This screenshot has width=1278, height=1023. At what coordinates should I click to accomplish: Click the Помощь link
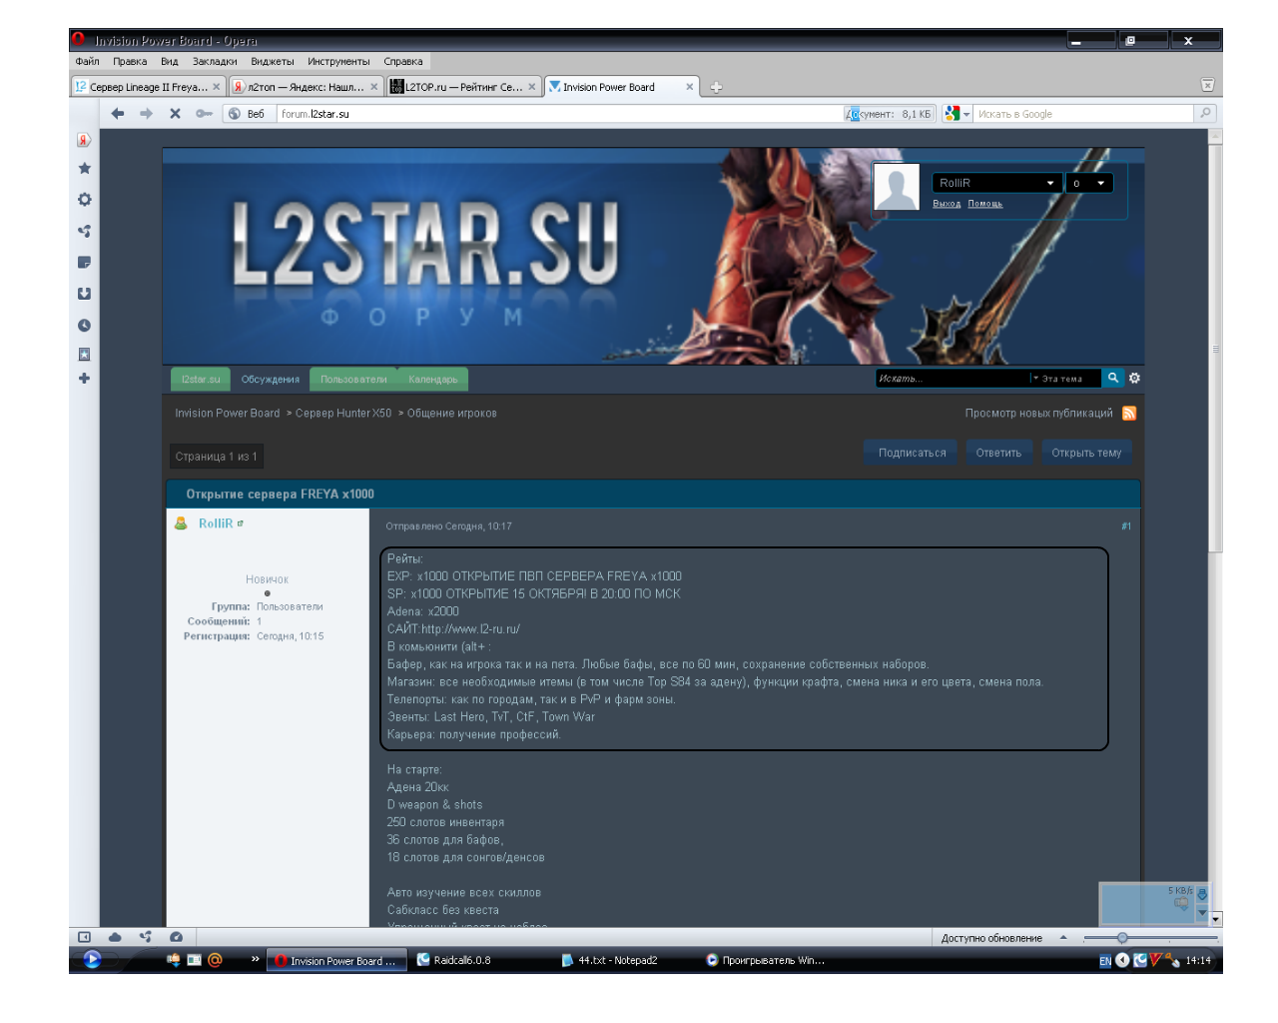984,204
